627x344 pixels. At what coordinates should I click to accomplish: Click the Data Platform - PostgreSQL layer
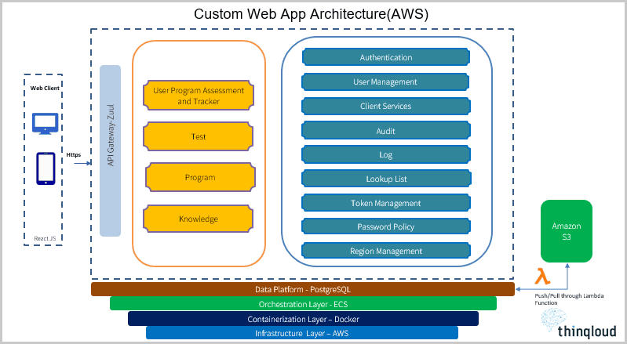(303, 289)
